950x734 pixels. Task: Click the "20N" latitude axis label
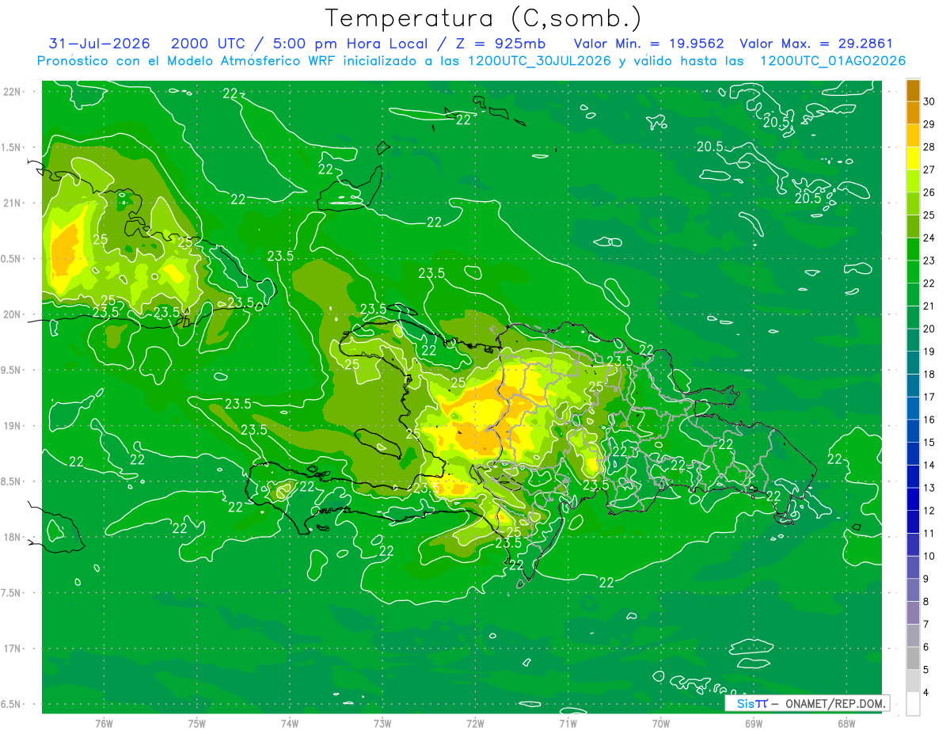point(12,314)
